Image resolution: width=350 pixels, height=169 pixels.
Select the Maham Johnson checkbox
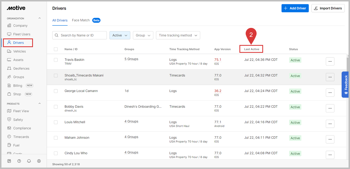56,138
